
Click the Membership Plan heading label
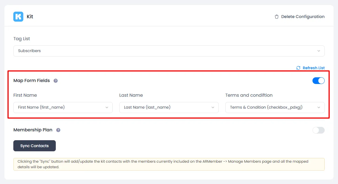click(x=33, y=130)
